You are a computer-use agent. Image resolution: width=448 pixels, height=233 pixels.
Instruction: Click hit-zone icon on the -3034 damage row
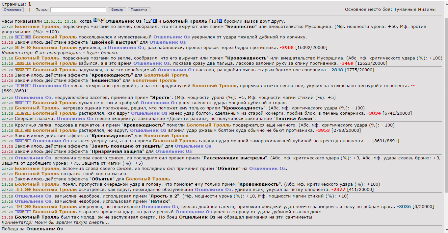coord(23,113)
